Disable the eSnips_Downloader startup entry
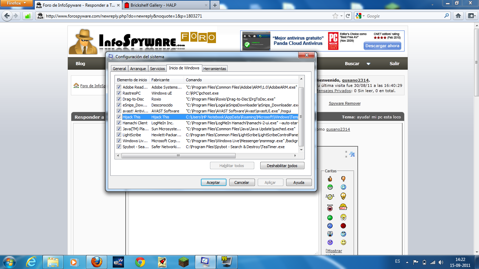 tap(119, 105)
